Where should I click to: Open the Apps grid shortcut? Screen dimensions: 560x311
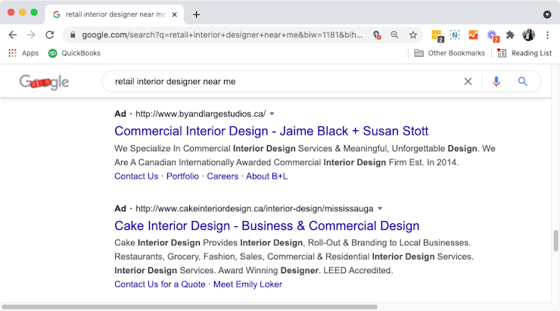[x=23, y=53]
